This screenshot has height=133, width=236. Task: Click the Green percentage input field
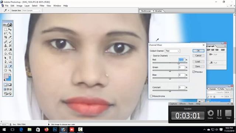[181, 67]
